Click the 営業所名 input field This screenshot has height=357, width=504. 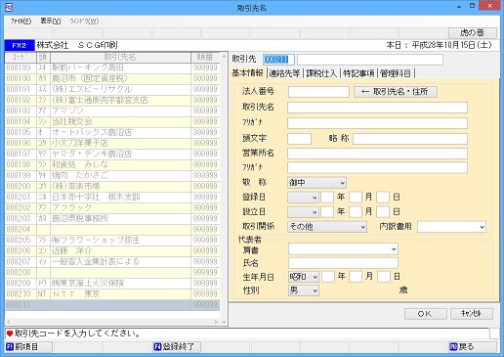click(x=377, y=154)
